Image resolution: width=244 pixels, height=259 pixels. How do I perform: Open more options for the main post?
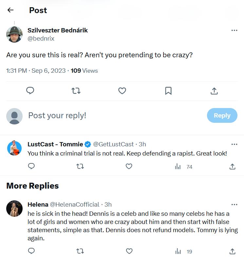coord(234,30)
